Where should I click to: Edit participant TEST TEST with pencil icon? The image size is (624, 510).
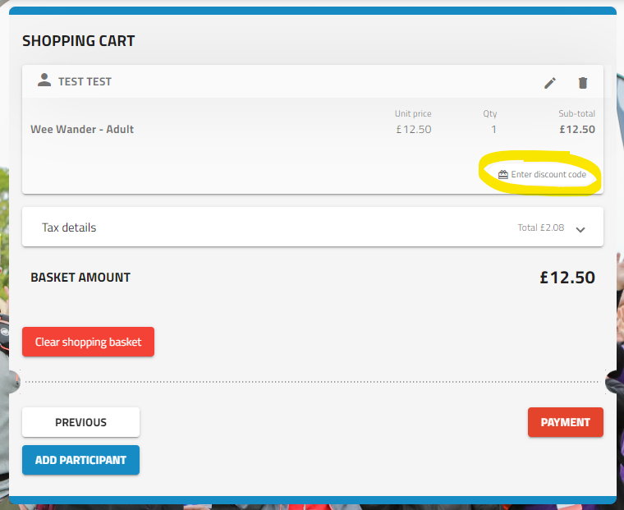pos(549,83)
